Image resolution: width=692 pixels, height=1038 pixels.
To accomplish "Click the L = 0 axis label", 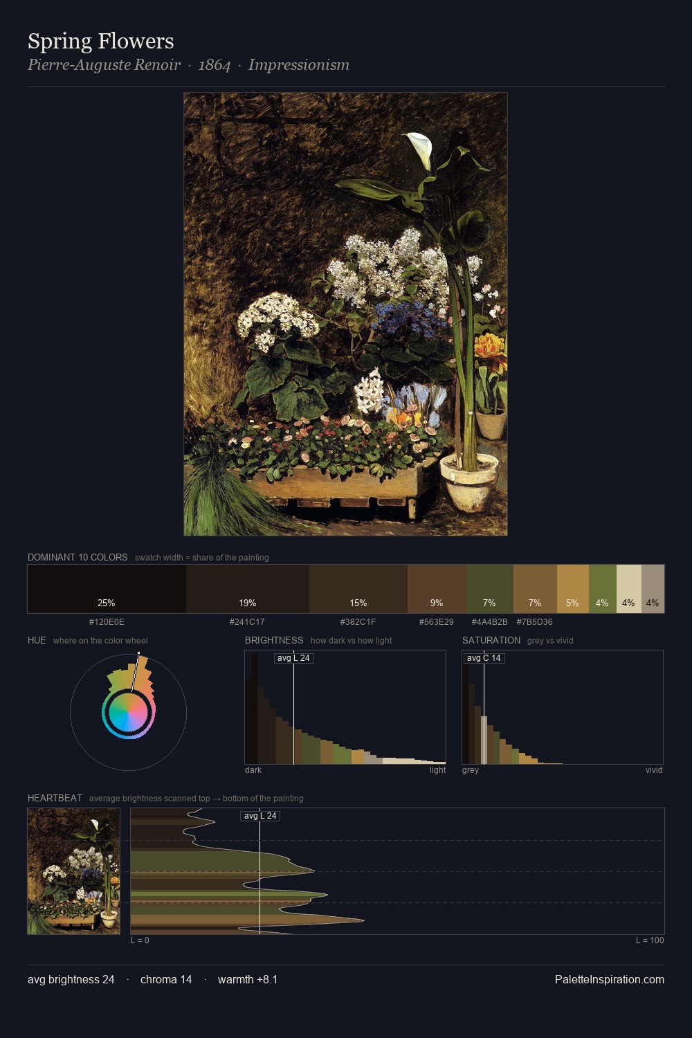I will click(x=140, y=940).
